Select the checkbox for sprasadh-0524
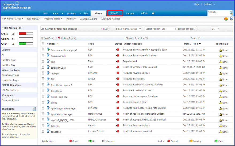This screenshot has width=235, height=146. [43, 67]
